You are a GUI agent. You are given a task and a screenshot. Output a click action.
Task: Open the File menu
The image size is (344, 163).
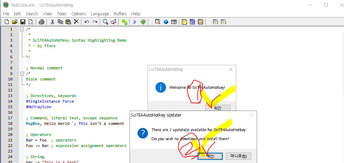[x=6, y=14]
